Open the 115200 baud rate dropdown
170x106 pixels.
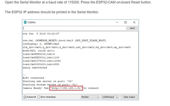110,97
